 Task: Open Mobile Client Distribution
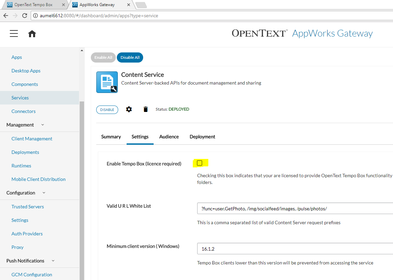pos(38,179)
